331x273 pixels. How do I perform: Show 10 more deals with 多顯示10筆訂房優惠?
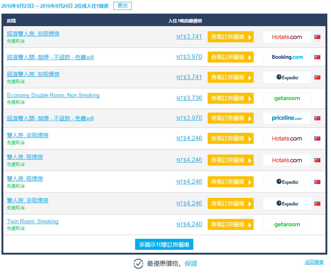[x=164, y=244]
